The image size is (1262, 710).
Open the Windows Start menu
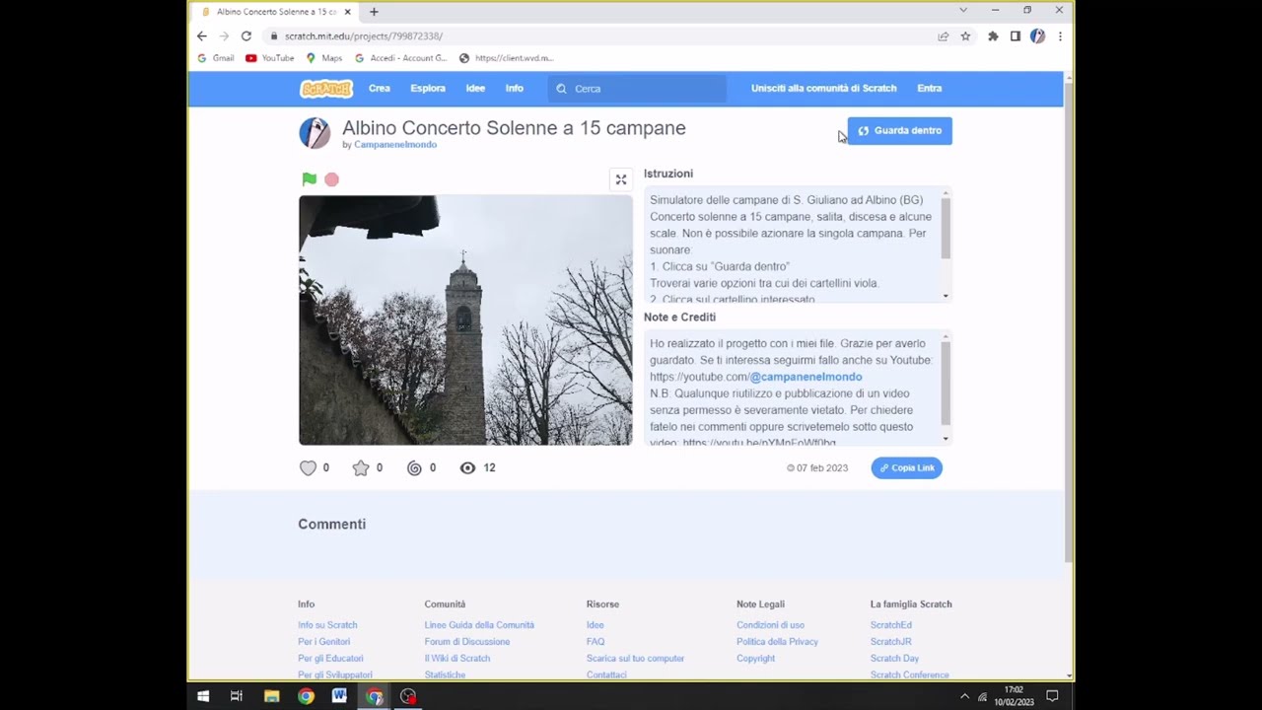[x=203, y=696]
